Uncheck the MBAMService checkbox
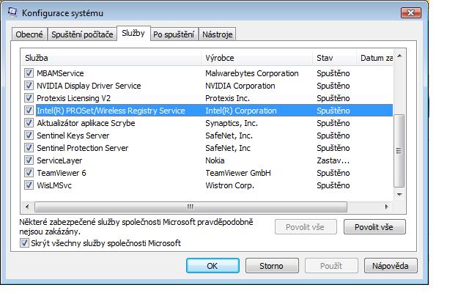This screenshot has height=293, width=469. pyautogui.click(x=29, y=73)
